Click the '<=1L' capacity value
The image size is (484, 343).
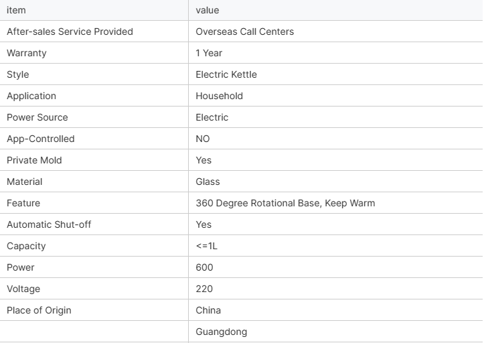[206, 246]
